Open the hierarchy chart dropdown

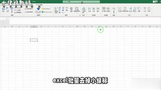pyautogui.click(x=64, y=8)
